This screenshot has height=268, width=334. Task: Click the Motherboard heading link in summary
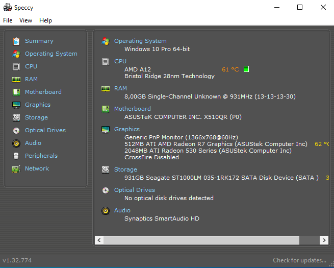tap(133, 109)
